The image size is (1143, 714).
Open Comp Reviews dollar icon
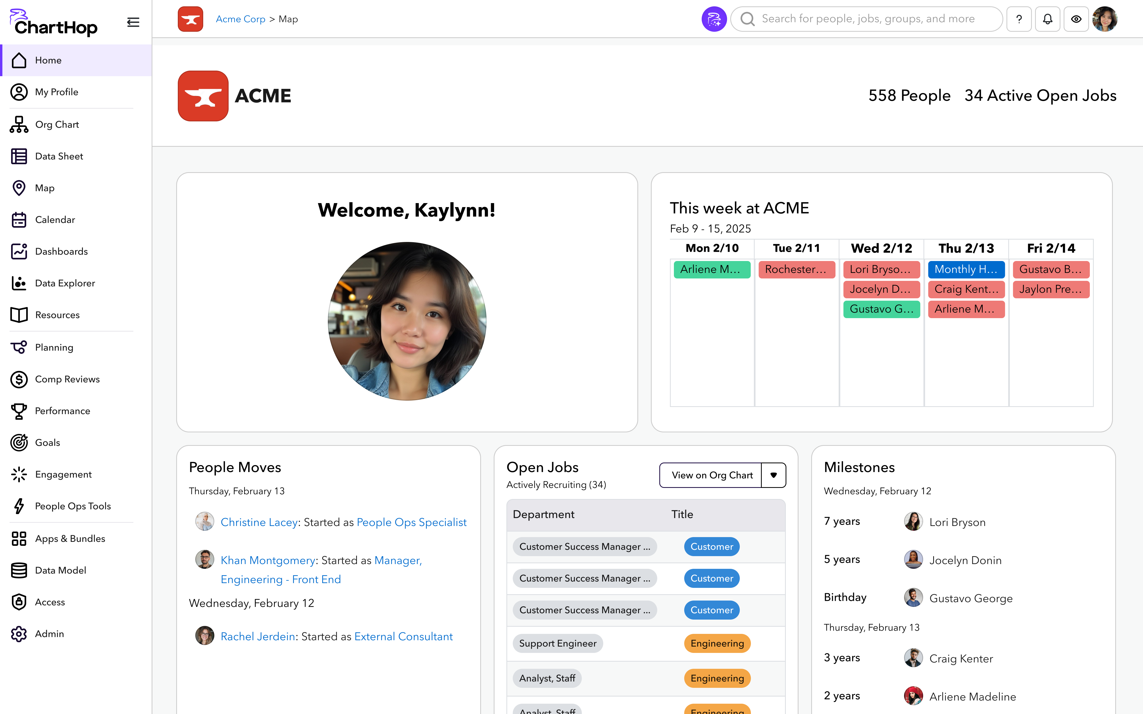pyautogui.click(x=19, y=379)
